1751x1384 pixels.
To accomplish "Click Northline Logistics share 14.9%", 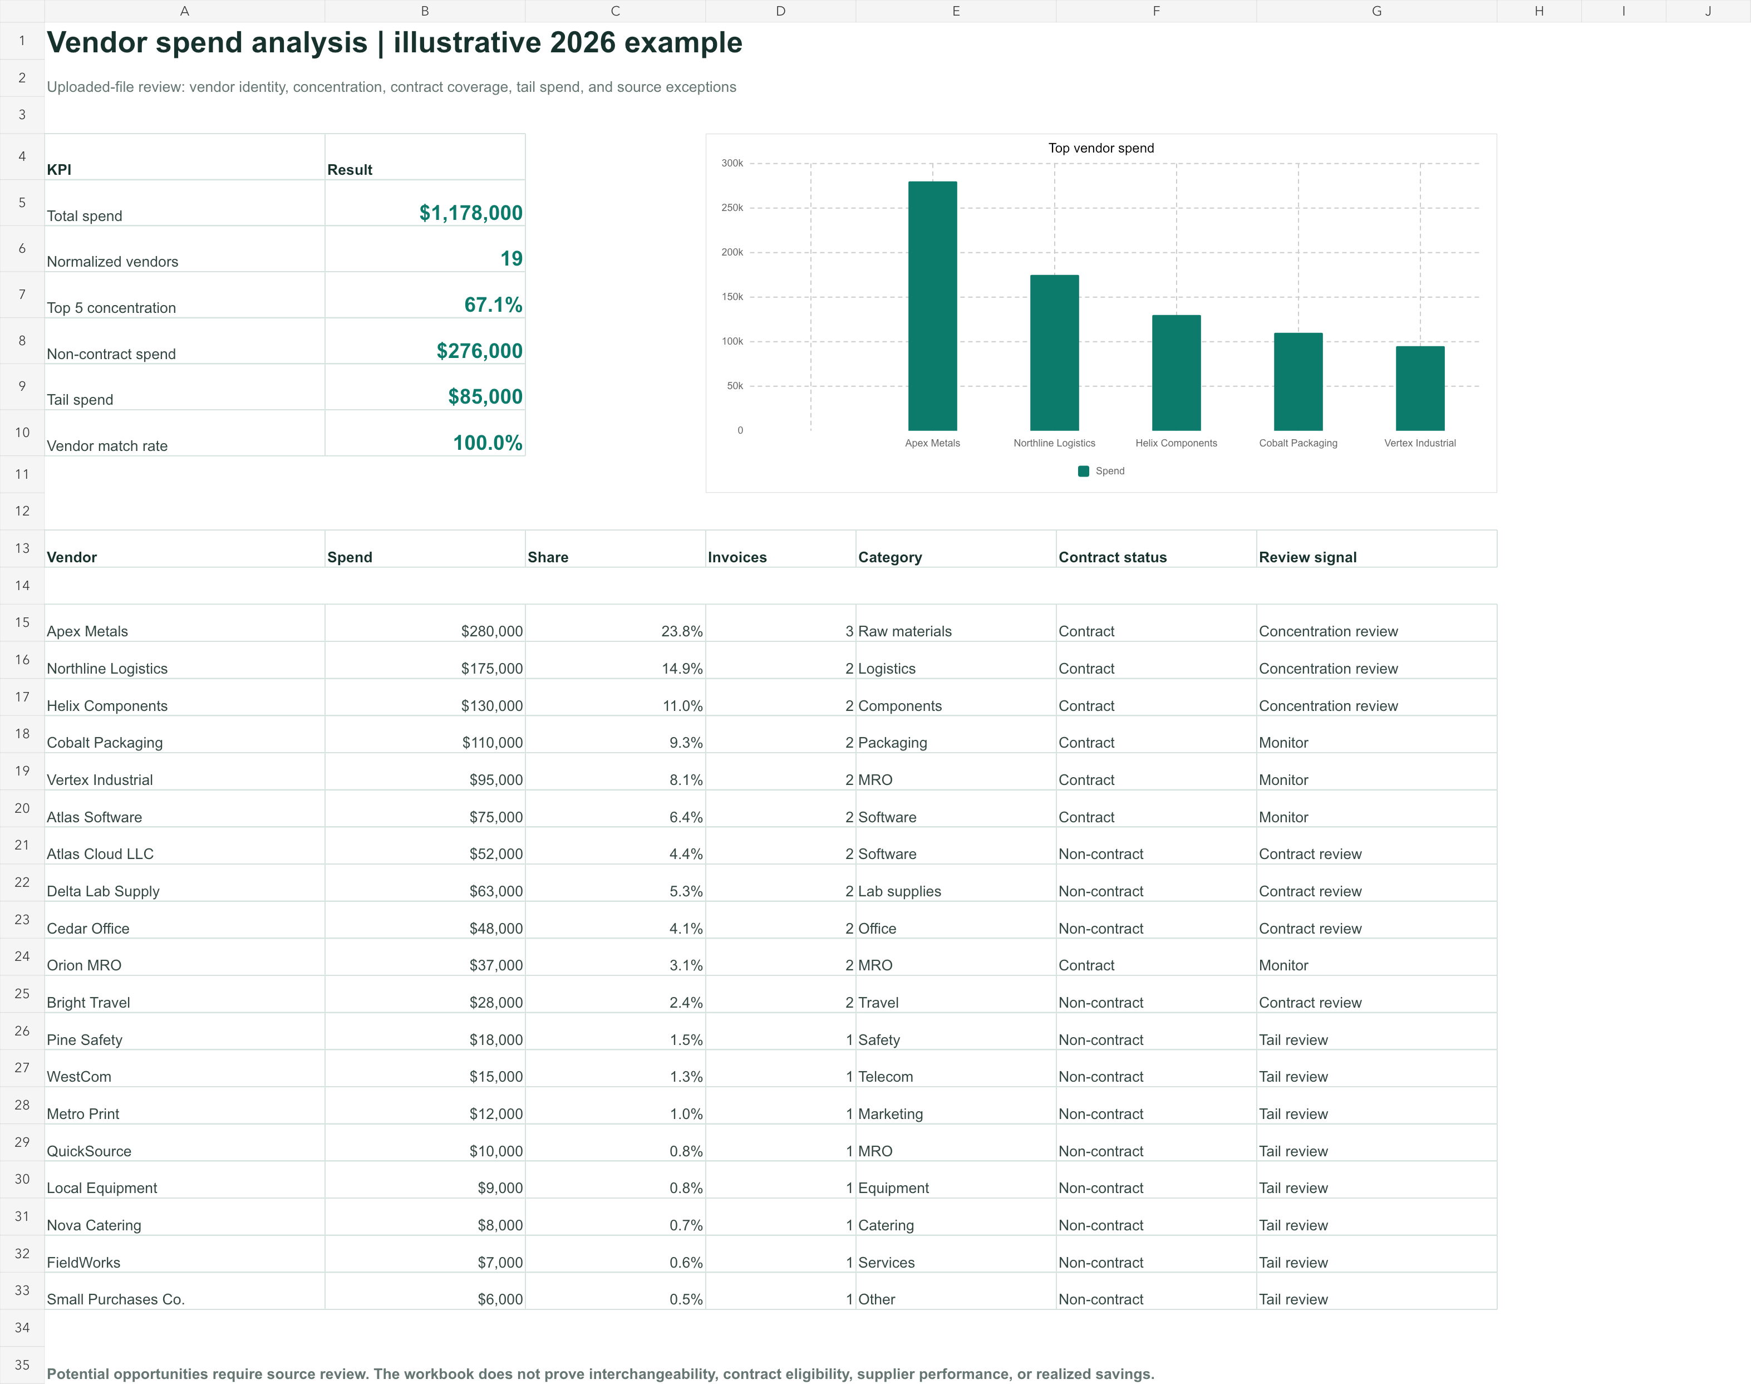I will (616, 660).
